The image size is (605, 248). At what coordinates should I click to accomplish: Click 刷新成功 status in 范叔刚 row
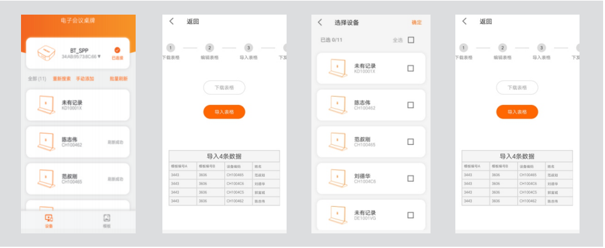(x=115, y=179)
